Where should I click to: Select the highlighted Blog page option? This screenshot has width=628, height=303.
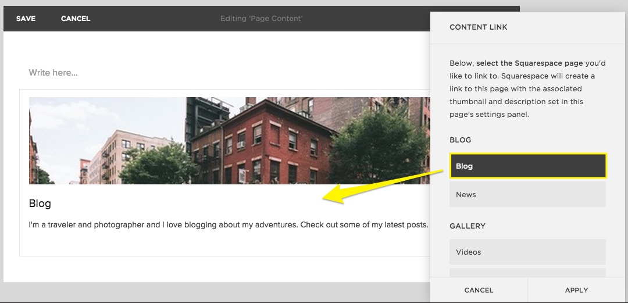point(527,166)
